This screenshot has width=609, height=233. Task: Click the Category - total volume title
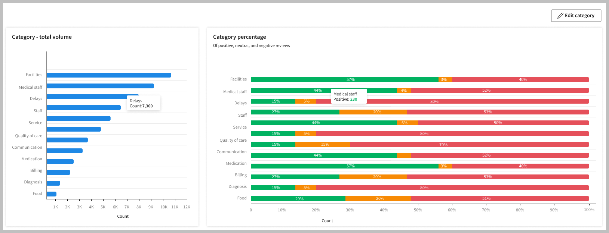click(x=42, y=37)
